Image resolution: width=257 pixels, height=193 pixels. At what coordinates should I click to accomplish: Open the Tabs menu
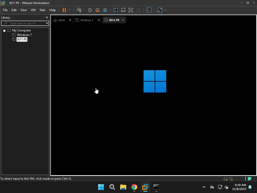(42, 10)
